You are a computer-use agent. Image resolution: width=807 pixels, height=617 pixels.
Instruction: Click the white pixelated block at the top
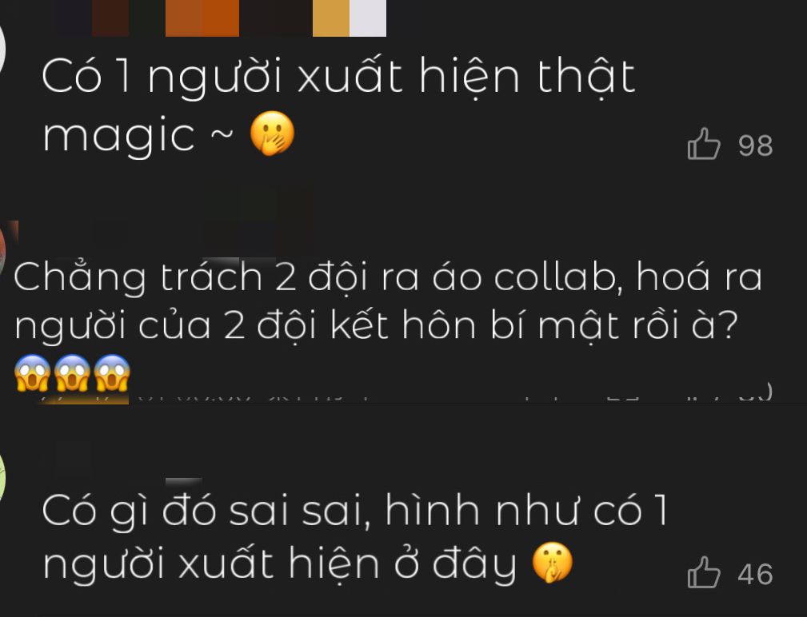coord(368,18)
